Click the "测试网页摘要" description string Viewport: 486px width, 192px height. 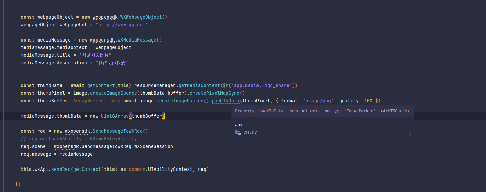(112, 63)
